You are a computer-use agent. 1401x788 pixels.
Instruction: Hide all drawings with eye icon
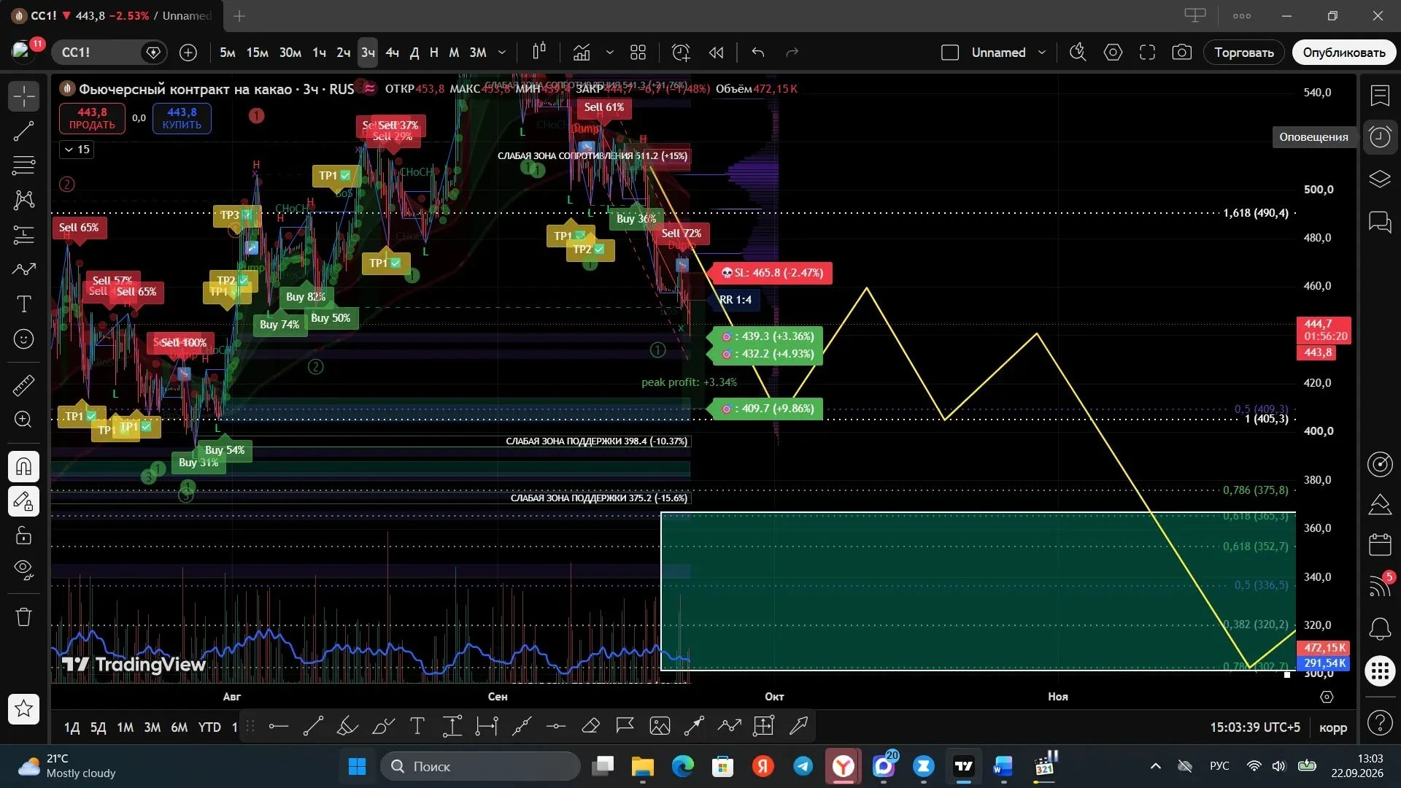(x=24, y=570)
